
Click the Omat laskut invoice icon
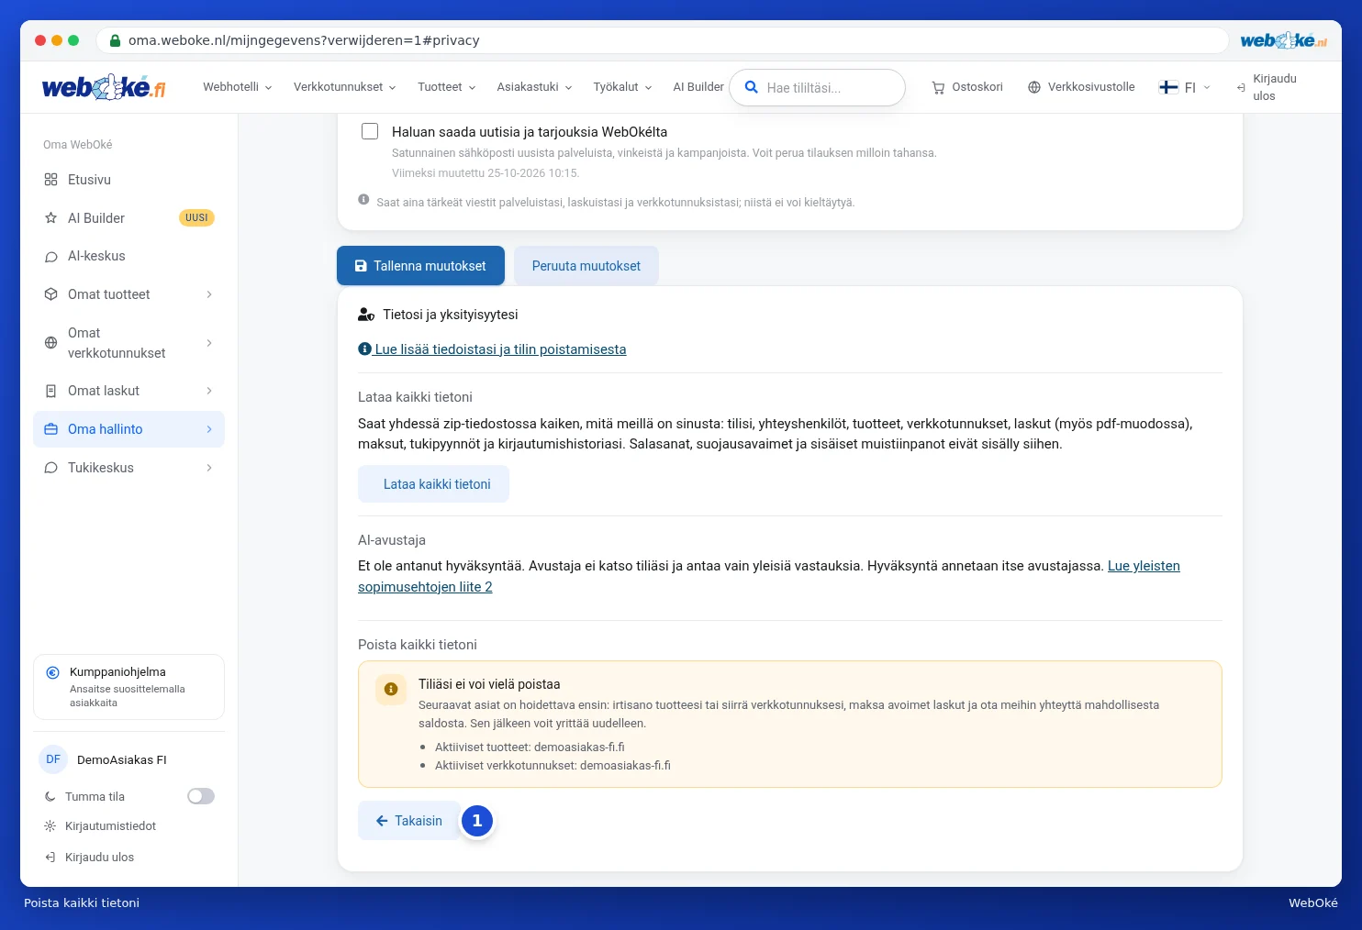pos(51,391)
